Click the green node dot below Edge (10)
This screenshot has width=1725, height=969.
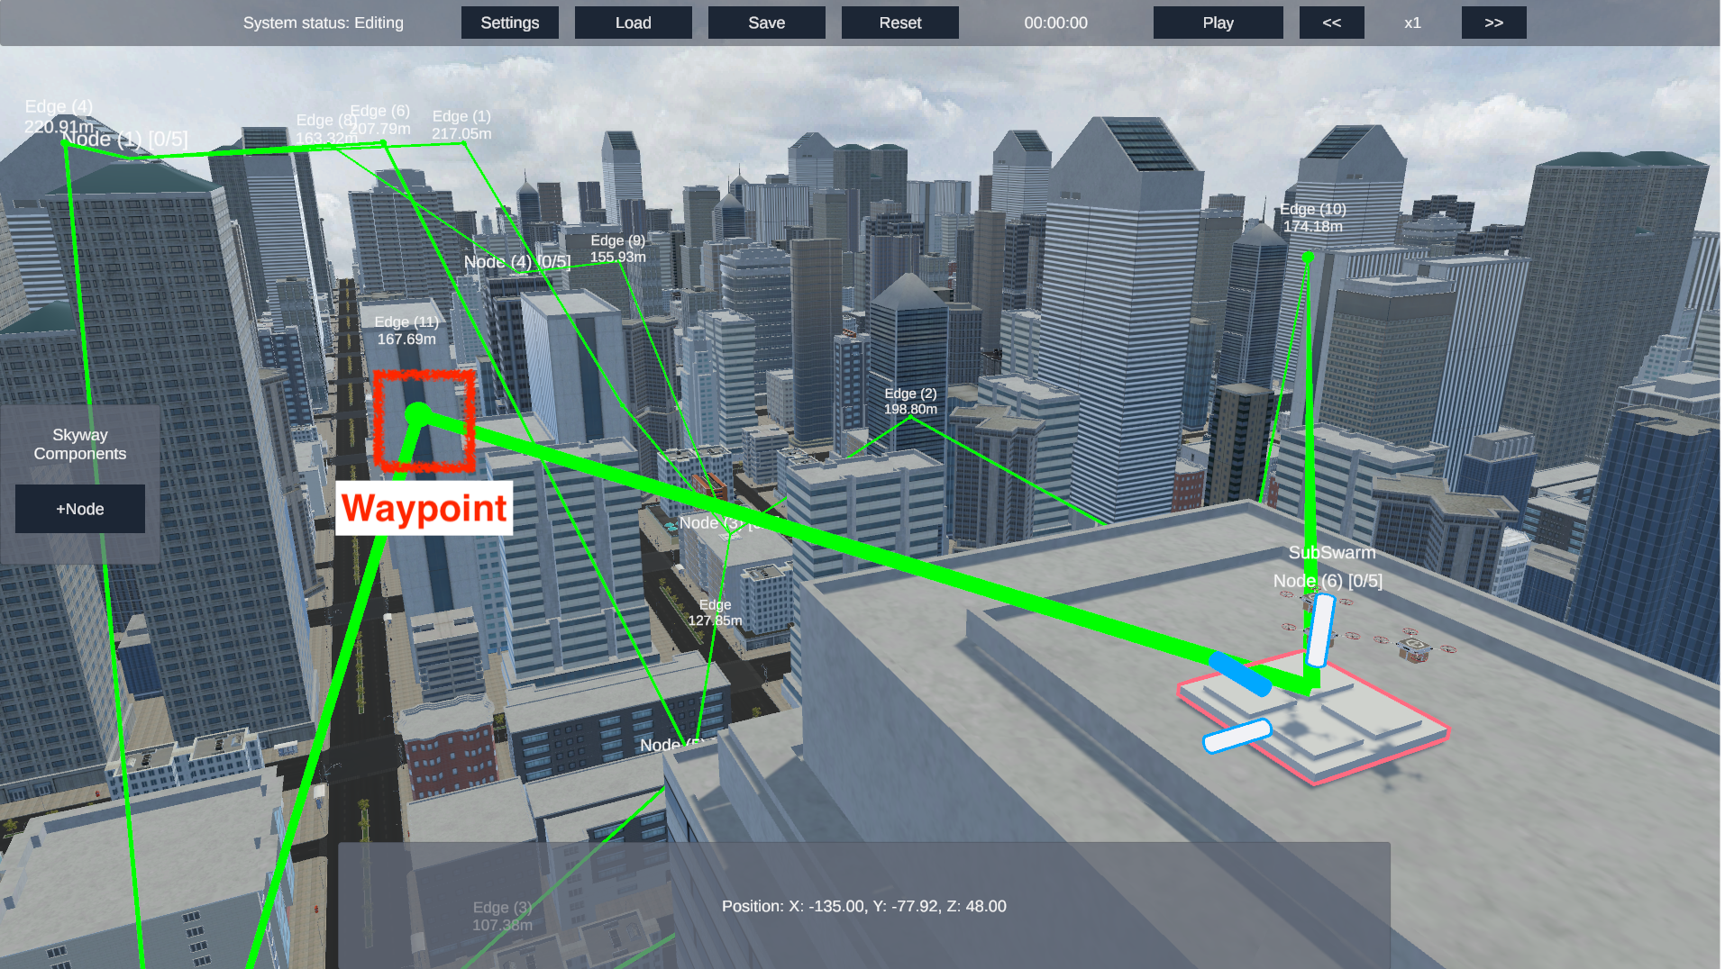click(x=1308, y=258)
